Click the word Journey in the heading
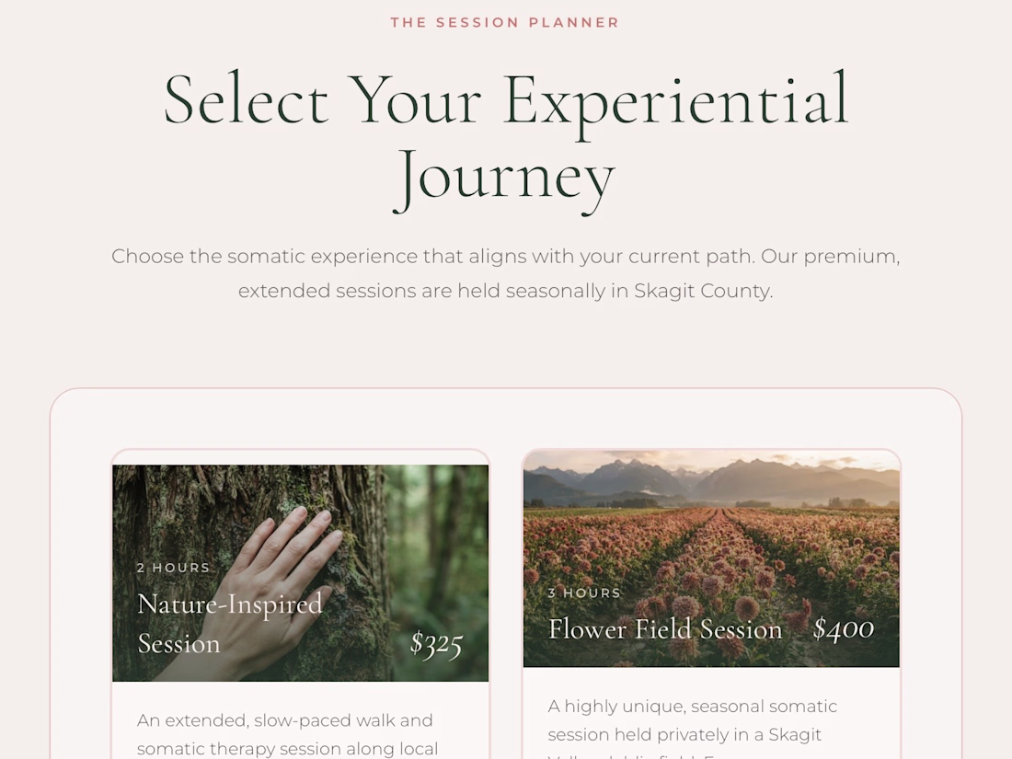This screenshot has height=759, width=1012. (505, 178)
